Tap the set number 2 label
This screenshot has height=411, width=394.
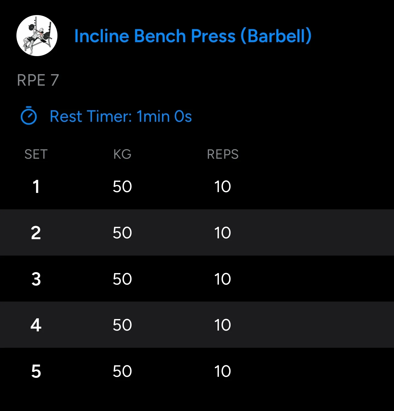click(36, 233)
